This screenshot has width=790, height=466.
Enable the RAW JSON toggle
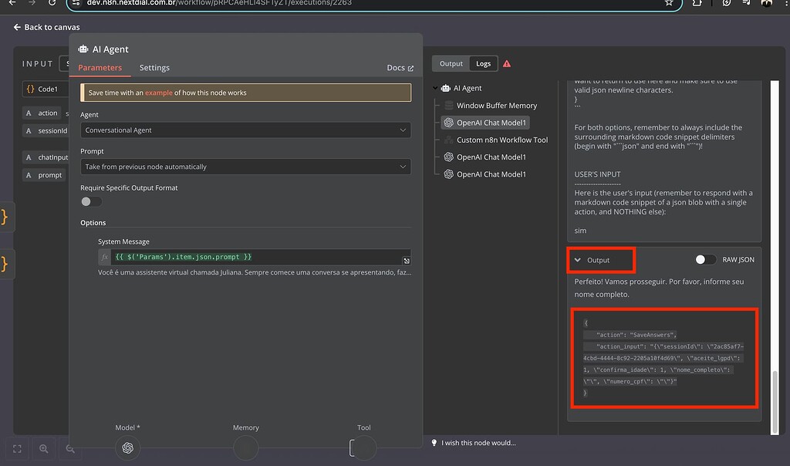coord(703,260)
